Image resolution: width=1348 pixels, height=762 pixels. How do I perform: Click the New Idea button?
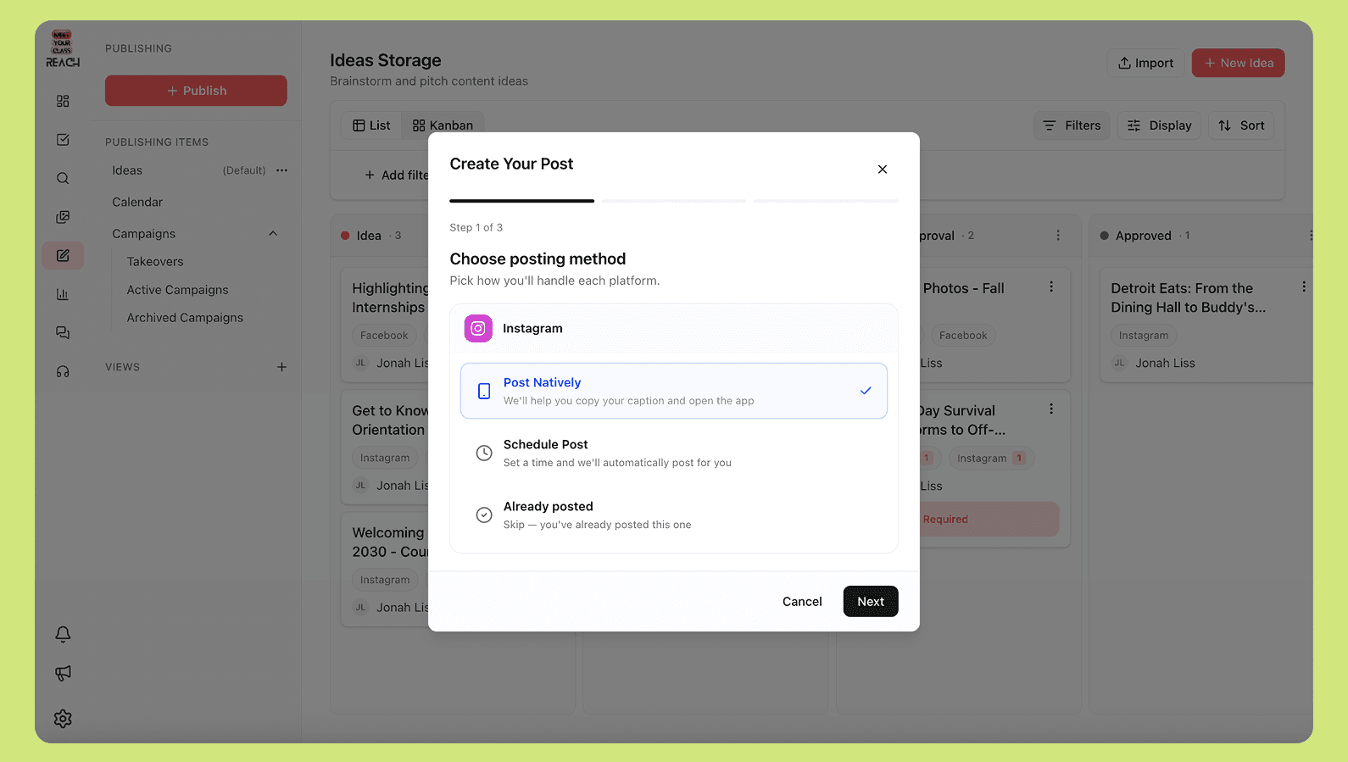click(1239, 63)
